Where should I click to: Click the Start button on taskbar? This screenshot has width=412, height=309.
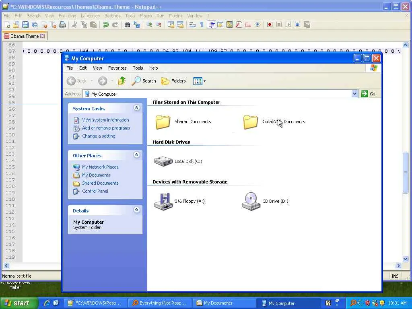coord(19,303)
